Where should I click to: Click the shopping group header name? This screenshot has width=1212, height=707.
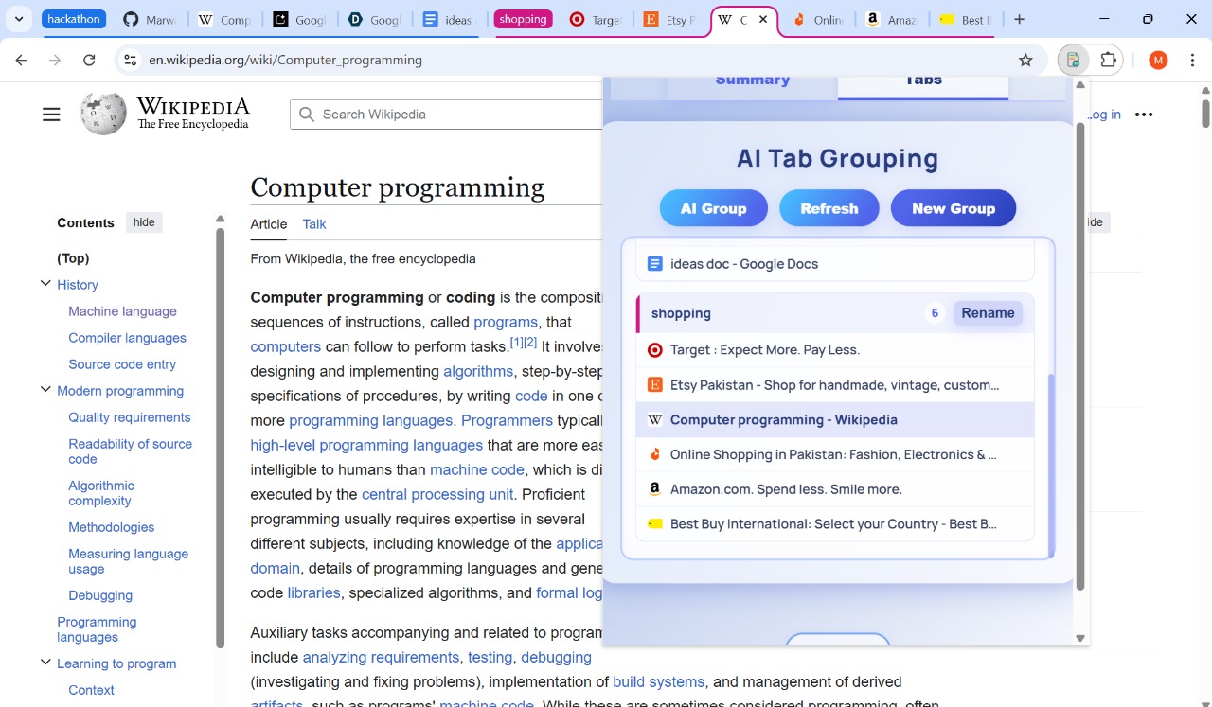[681, 313]
